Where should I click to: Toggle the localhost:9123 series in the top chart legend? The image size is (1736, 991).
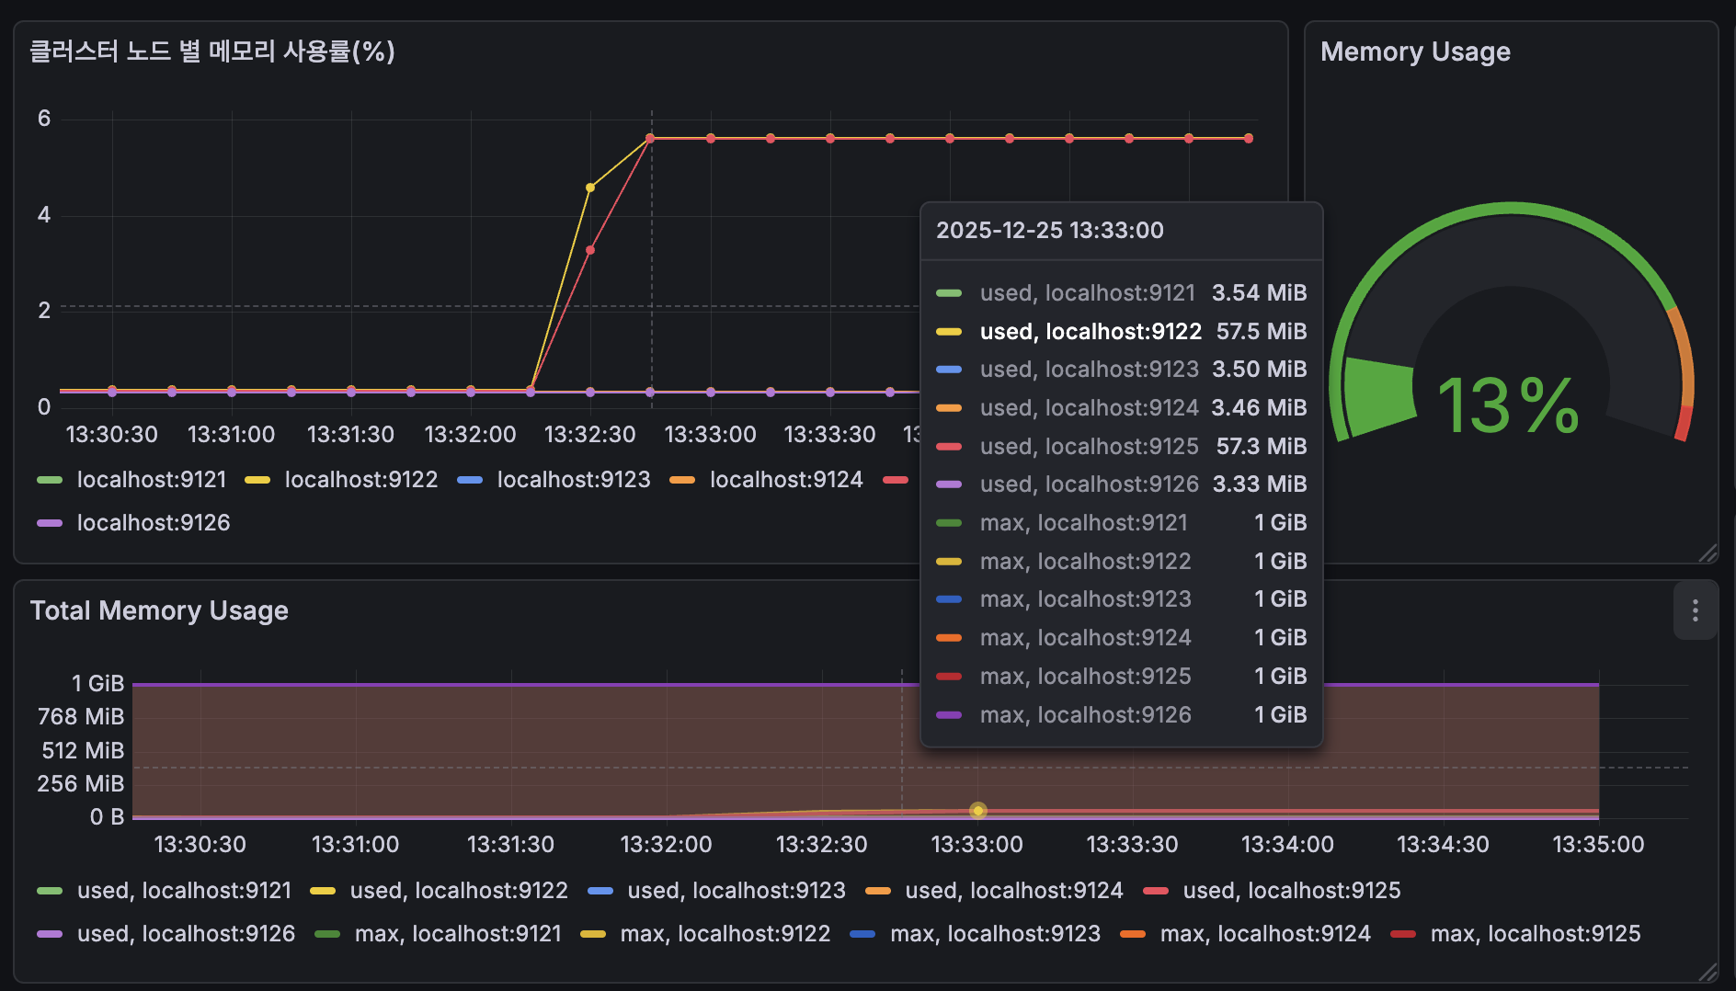click(573, 480)
